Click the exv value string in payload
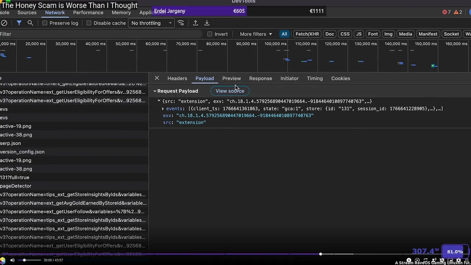The image size is (471, 265). (x=245, y=115)
